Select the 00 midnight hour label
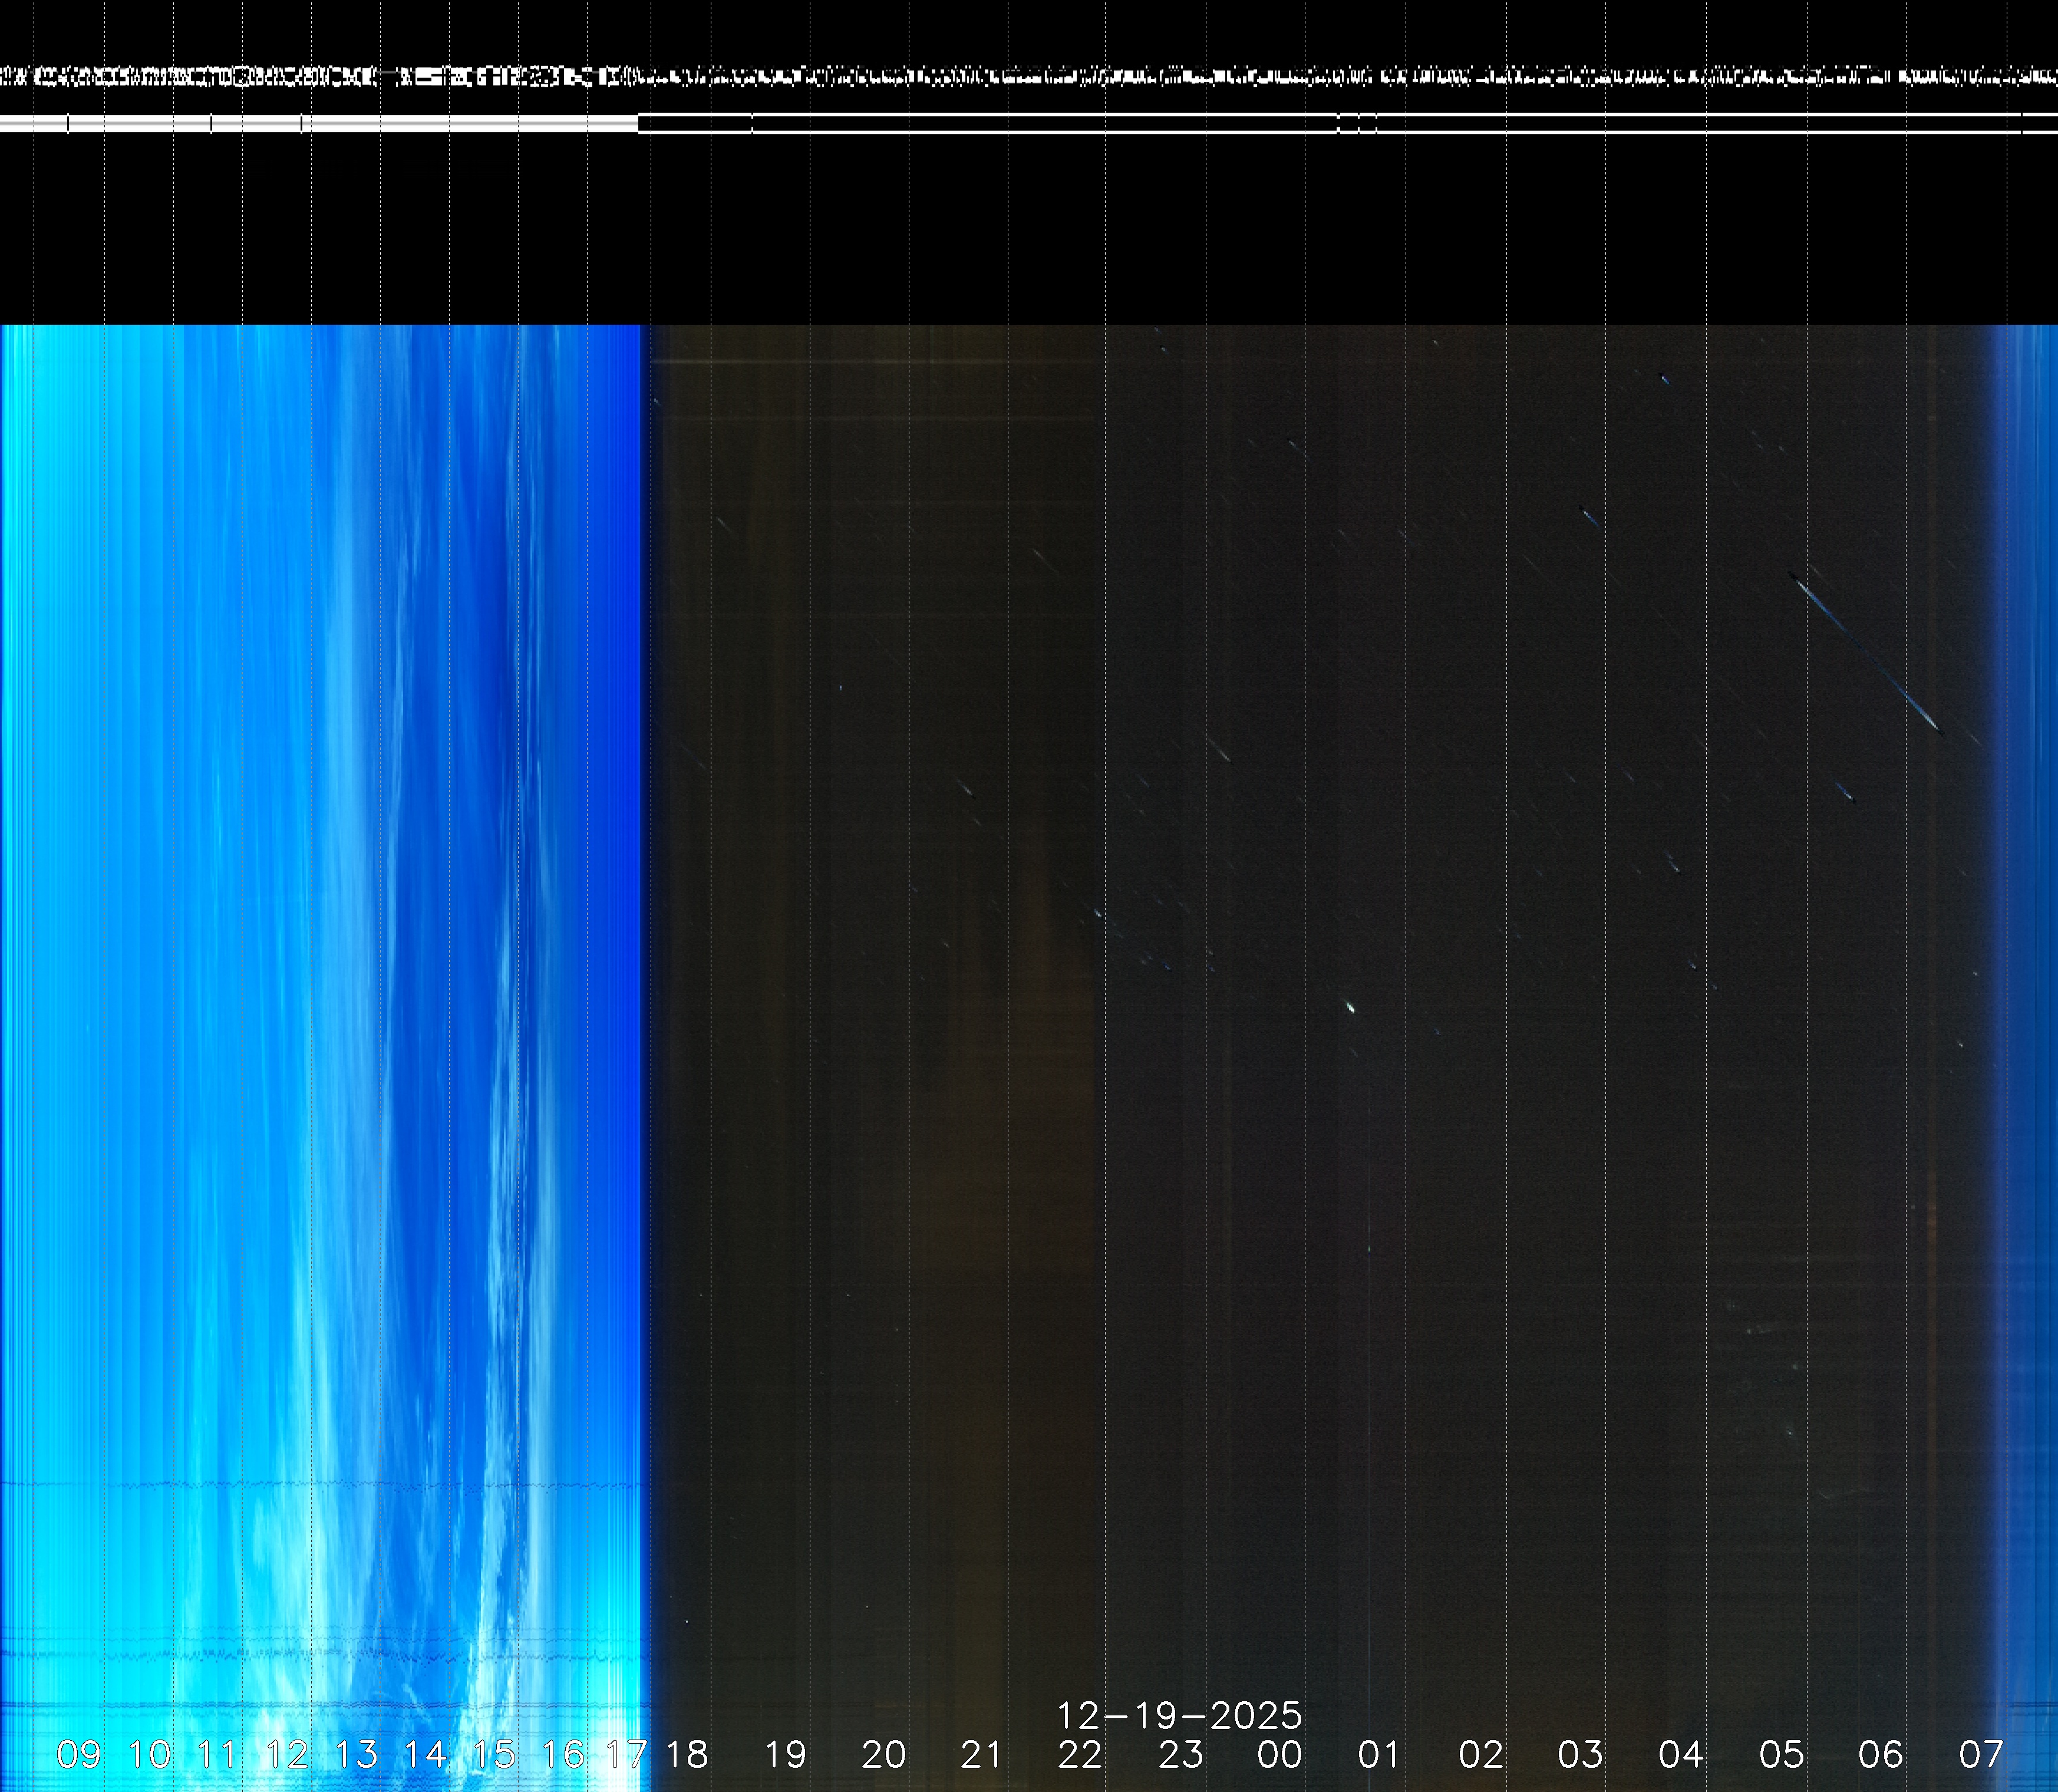Viewport: 2058px width, 1792px height. pos(1279,1754)
